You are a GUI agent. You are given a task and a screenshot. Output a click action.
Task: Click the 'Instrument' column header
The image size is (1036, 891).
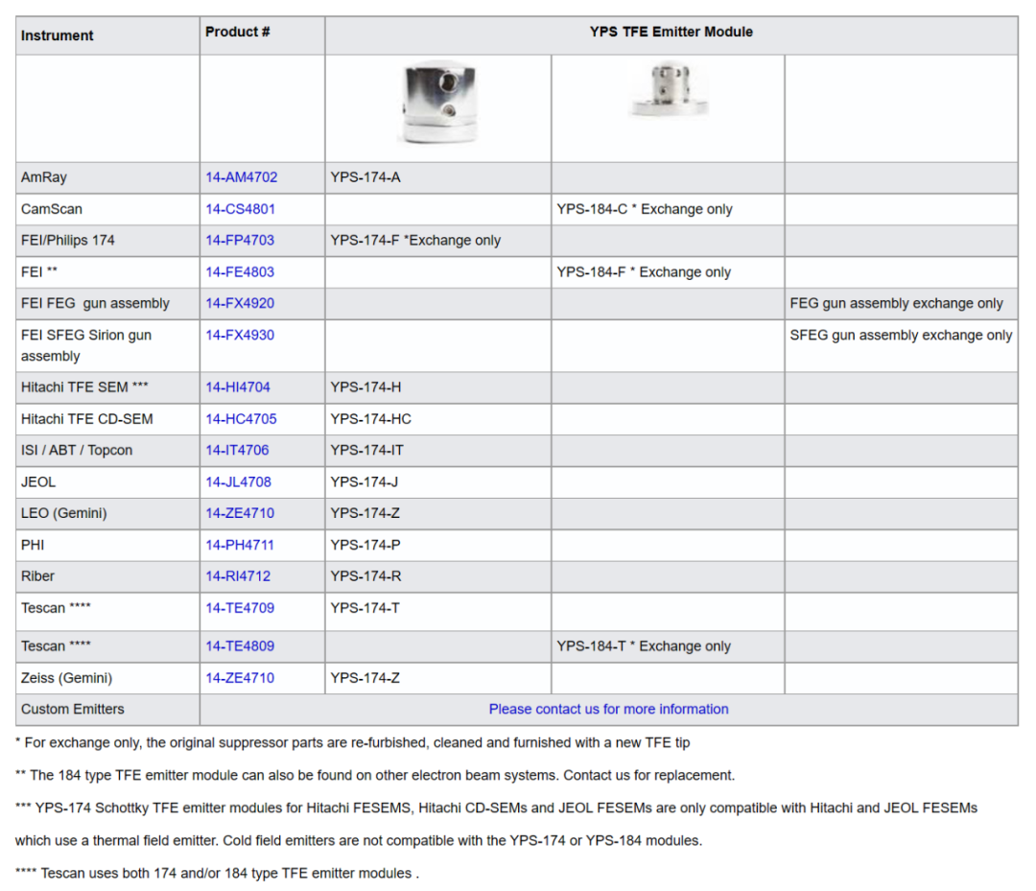pos(107,35)
